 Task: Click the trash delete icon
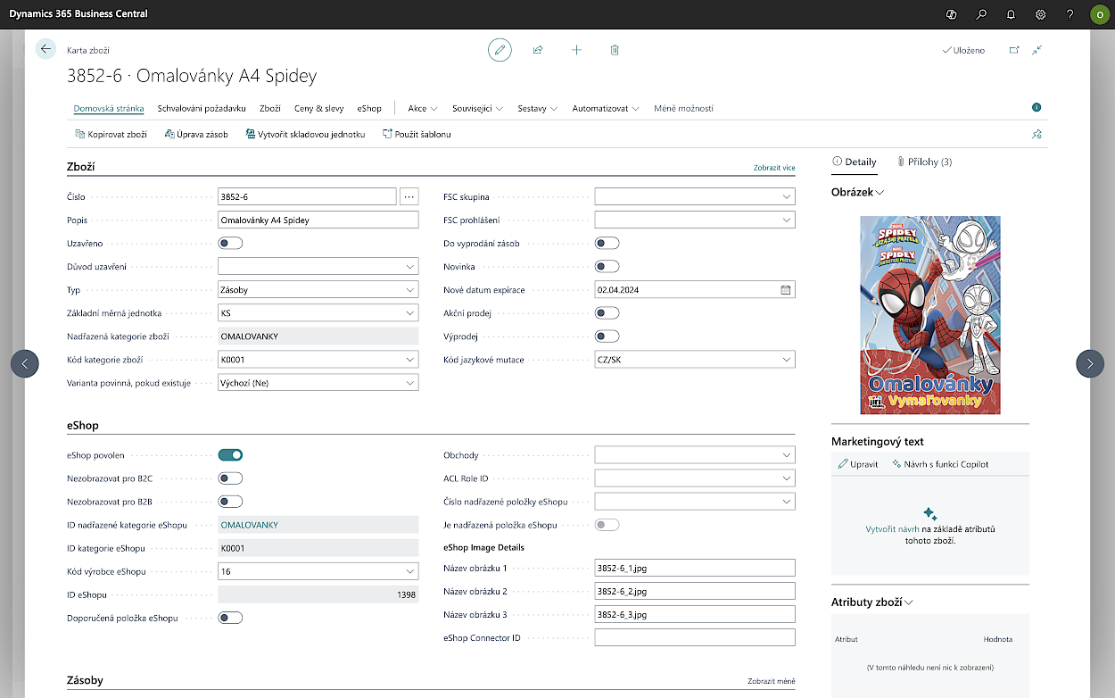pyautogui.click(x=615, y=50)
